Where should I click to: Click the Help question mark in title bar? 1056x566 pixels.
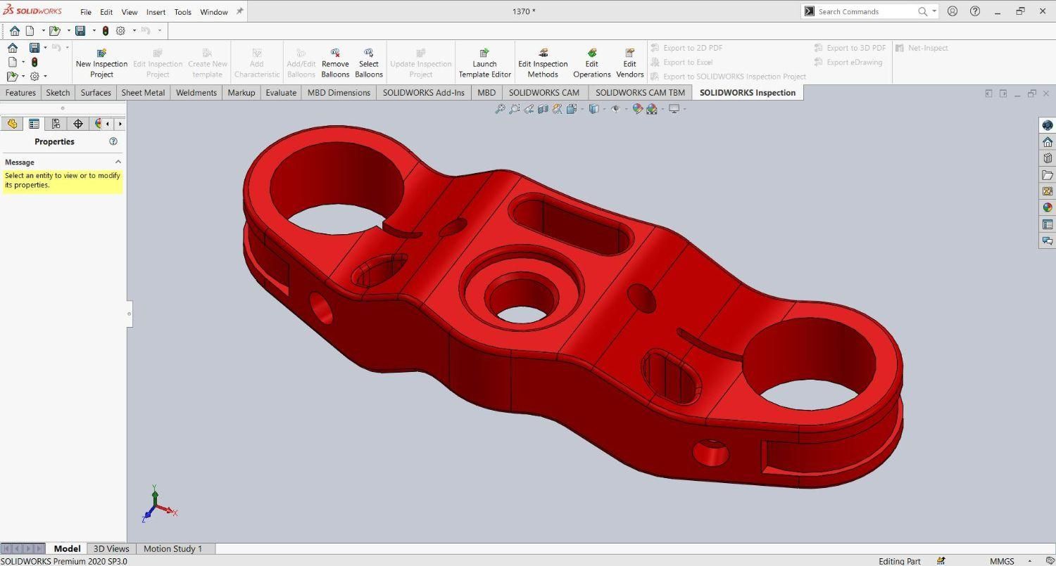pos(975,11)
